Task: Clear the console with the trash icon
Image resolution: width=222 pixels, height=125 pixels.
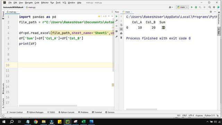Action: pos(121,37)
